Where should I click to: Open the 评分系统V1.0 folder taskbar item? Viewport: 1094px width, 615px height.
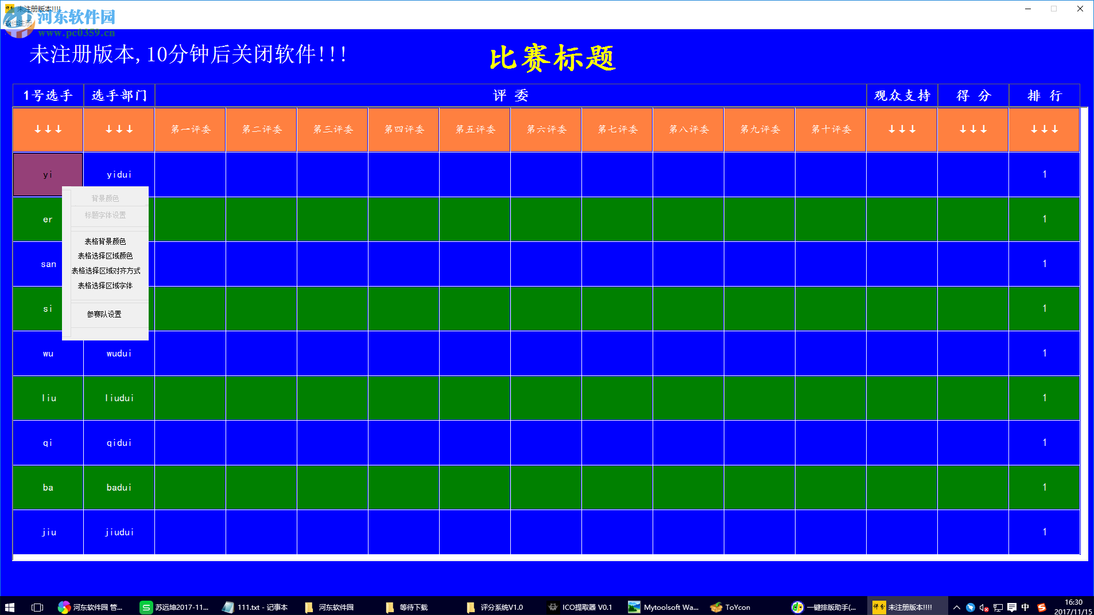click(495, 607)
